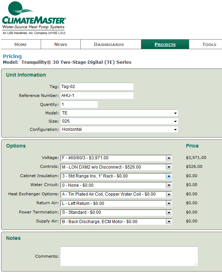The width and height of the screenshot is (222, 273).
Task: Switch to the Dashboards tab
Action: click(109, 45)
